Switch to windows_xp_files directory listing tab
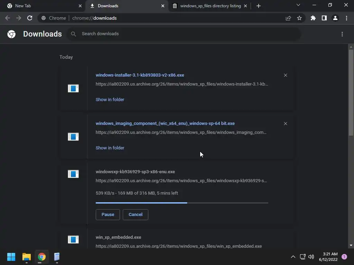 [210, 6]
